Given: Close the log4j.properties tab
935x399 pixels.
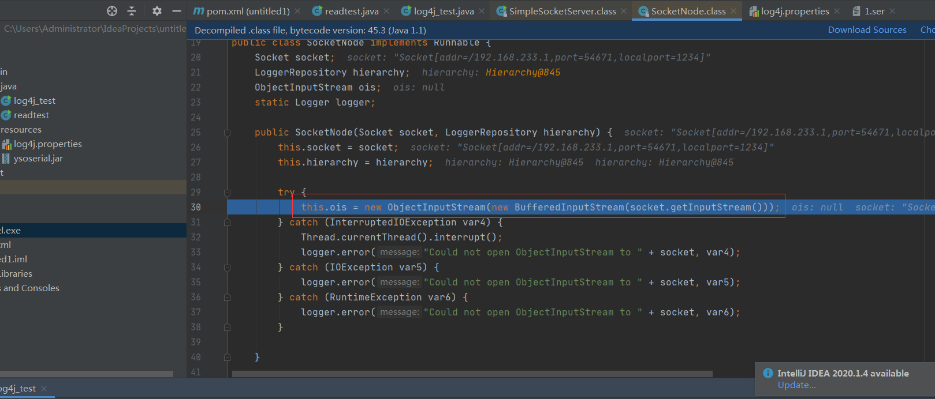Looking at the screenshot, I should [x=837, y=11].
